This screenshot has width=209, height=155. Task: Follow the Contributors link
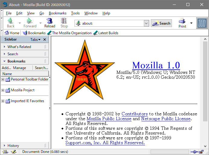135,114
